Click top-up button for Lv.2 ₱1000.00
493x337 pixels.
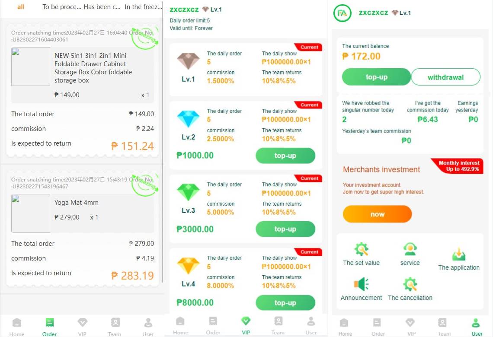pyautogui.click(x=285, y=156)
